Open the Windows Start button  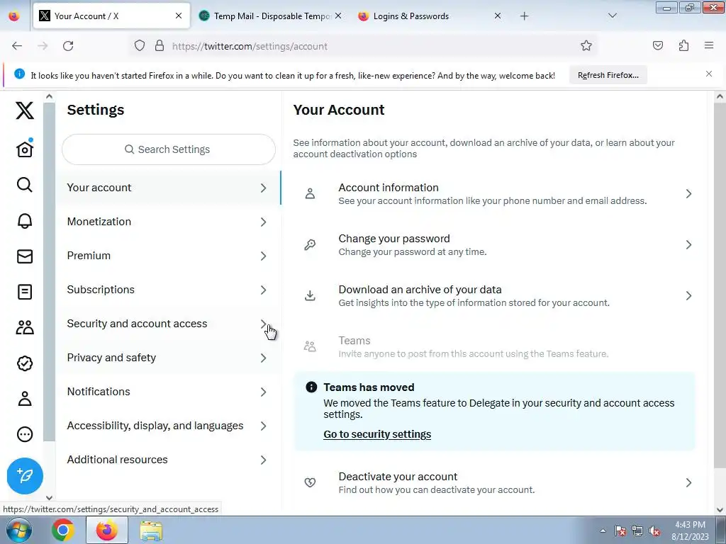coord(19,530)
